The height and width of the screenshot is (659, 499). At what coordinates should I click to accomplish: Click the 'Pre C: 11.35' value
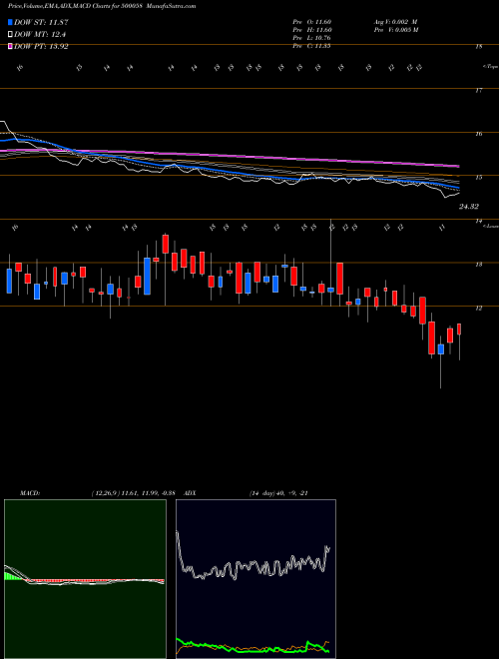pos(312,46)
